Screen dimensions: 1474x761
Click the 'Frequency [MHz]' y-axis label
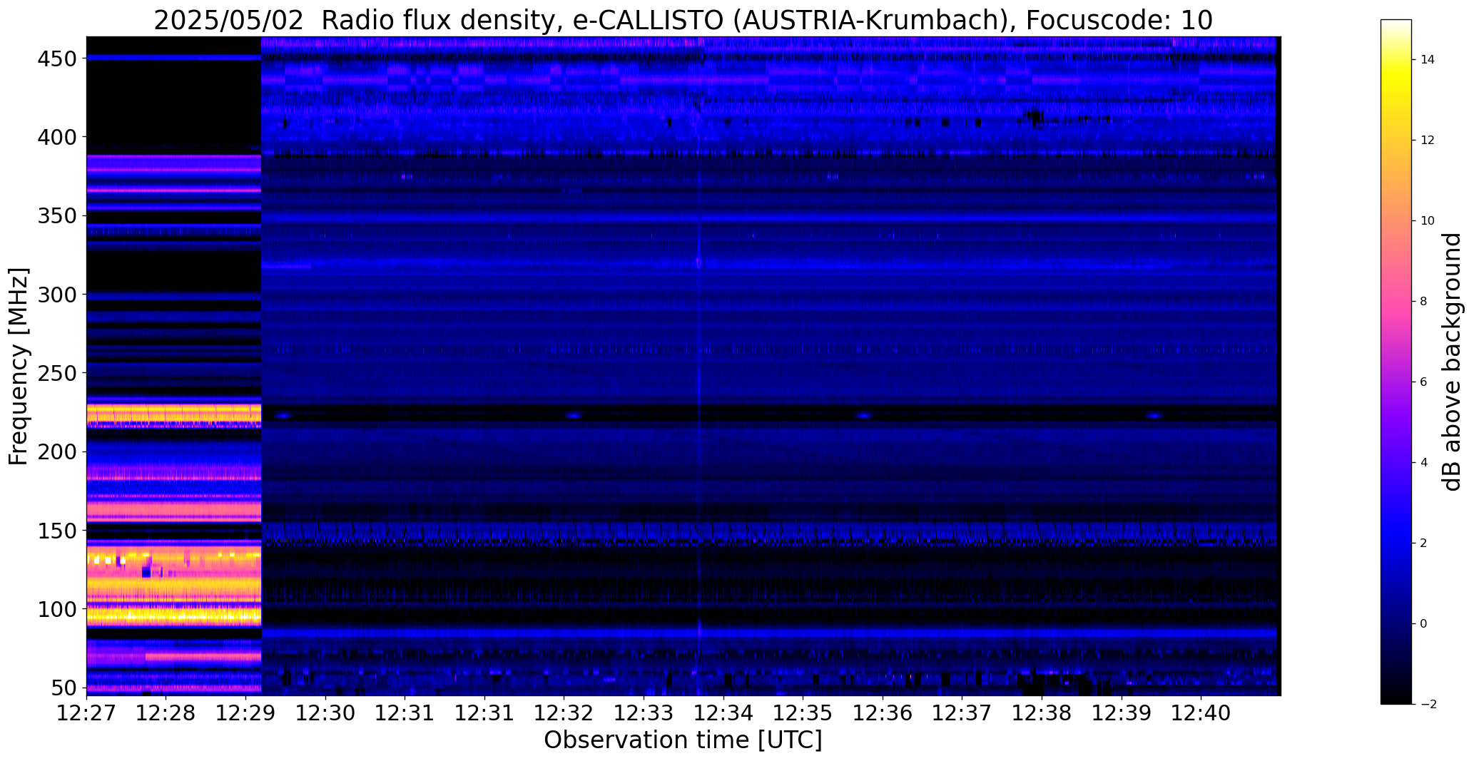tap(19, 366)
